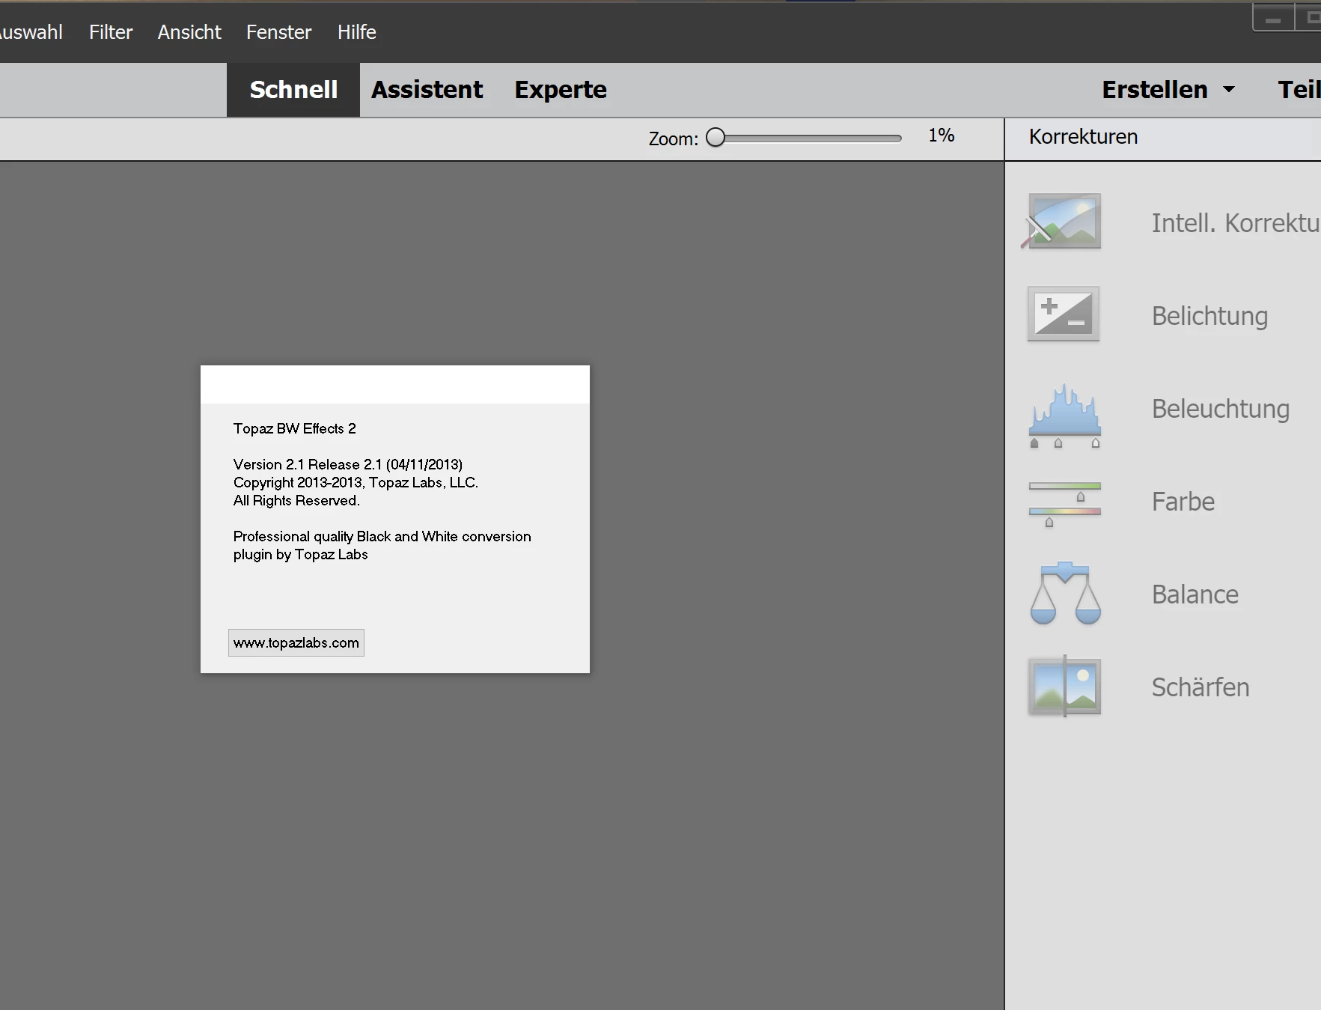
Task: Open the Hilfe menu
Action: coord(356,32)
